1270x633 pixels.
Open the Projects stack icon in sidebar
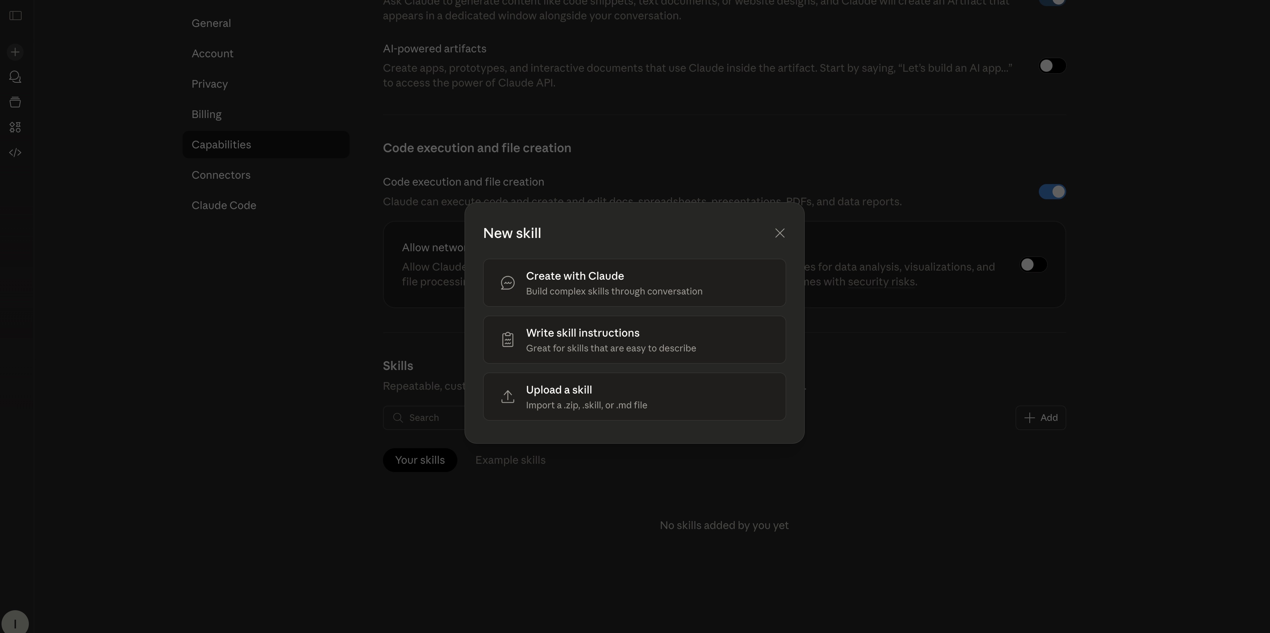tap(15, 102)
